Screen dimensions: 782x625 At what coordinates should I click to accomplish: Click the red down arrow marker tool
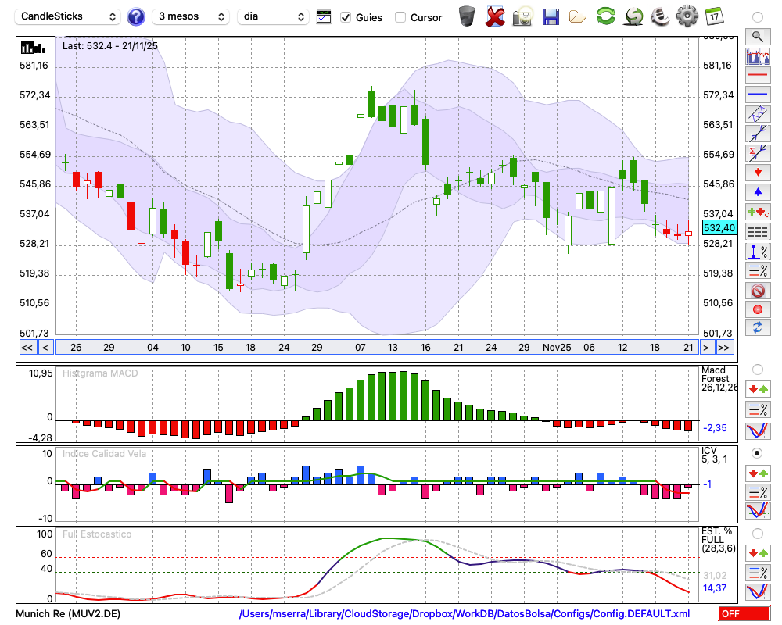[757, 172]
